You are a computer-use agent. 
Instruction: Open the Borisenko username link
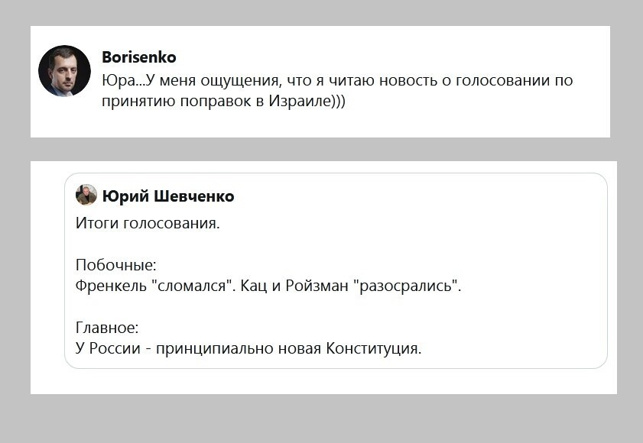pos(139,57)
